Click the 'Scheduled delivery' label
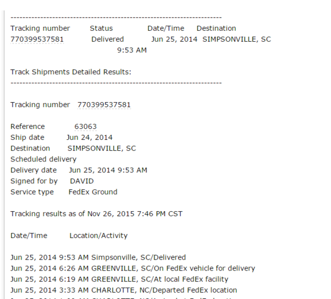 point(43,159)
